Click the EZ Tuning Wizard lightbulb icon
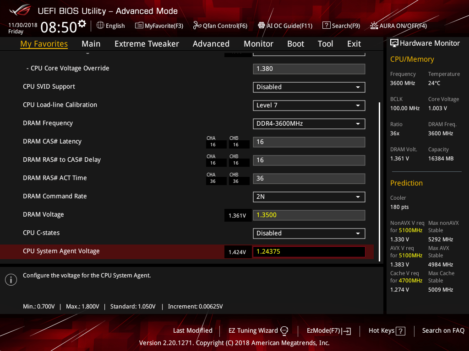The width and height of the screenshot is (469, 351). [x=284, y=330]
